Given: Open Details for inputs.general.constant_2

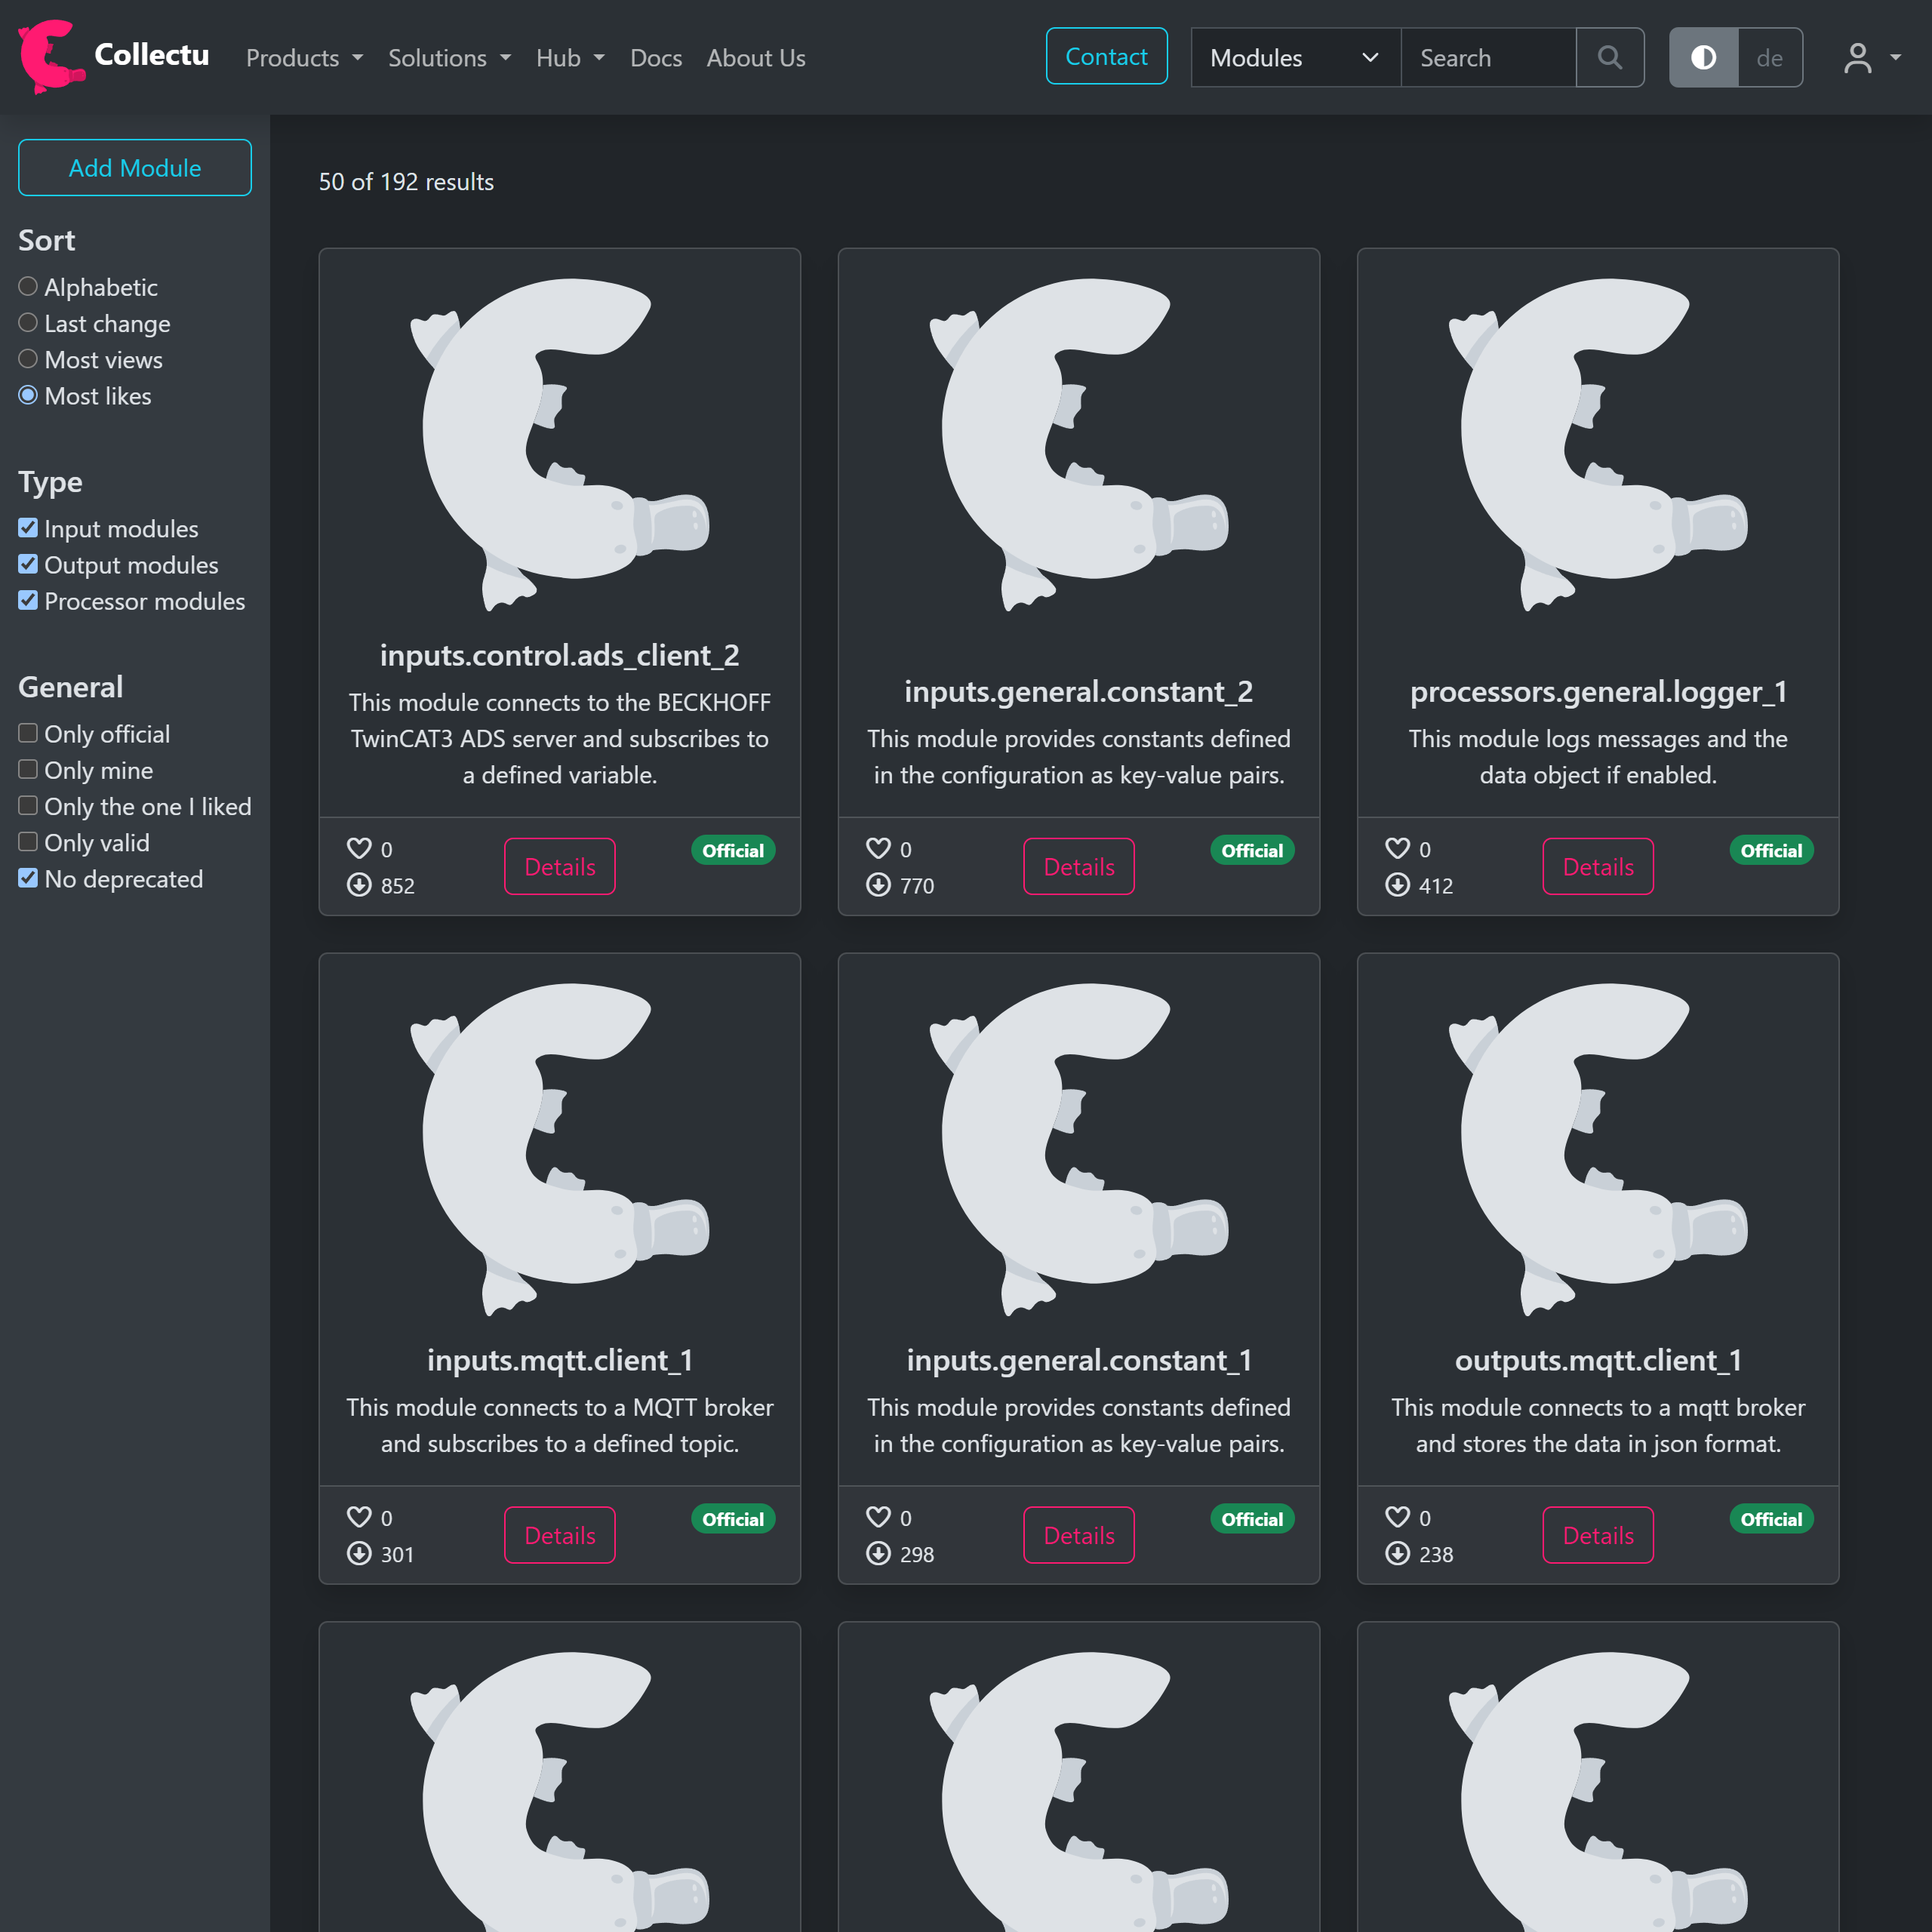Looking at the screenshot, I should [1079, 866].
